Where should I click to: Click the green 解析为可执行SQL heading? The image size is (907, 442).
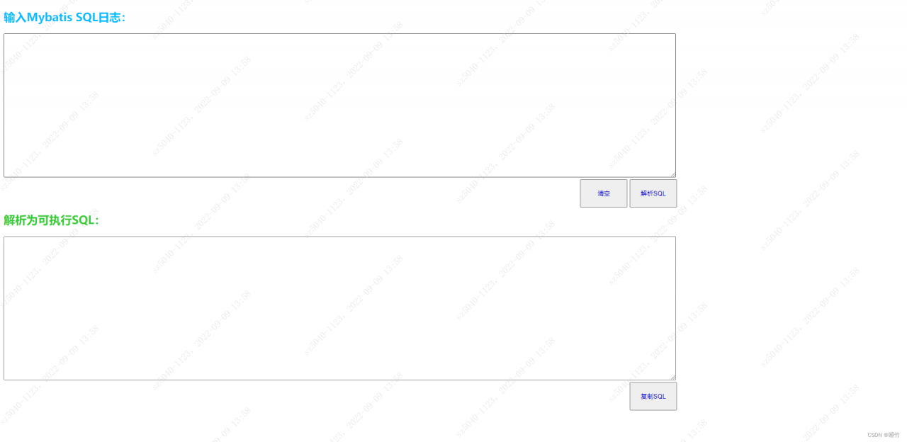tap(51, 220)
